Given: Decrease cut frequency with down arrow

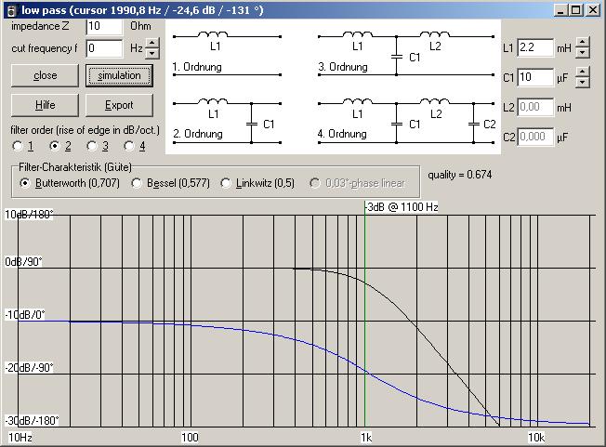Looking at the screenshot, I should (x=152, y=53).
